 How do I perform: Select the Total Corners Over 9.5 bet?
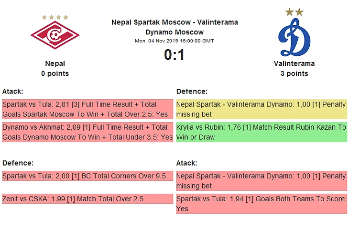(87, 176)
